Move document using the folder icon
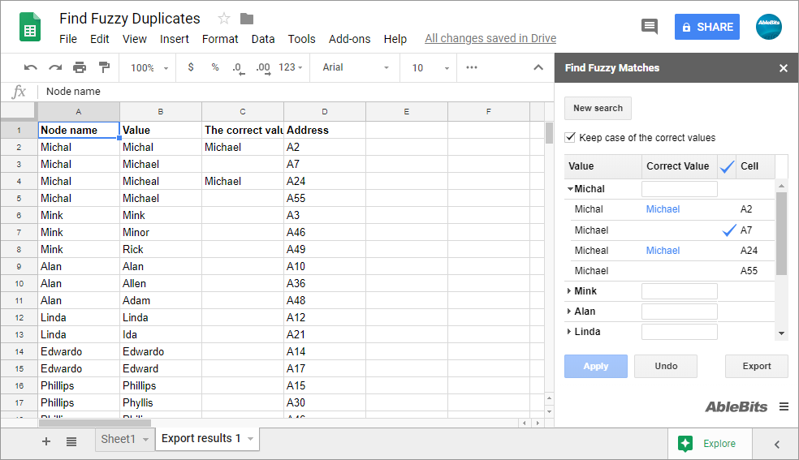The width and height of the screenshot is (799, 460). click(247, 19)
